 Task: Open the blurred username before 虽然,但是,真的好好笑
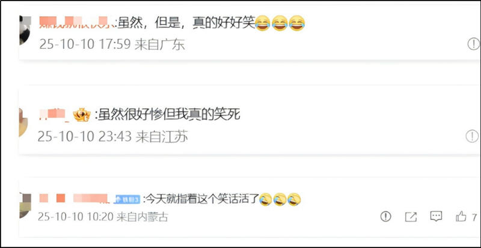[x=78, y=22]
